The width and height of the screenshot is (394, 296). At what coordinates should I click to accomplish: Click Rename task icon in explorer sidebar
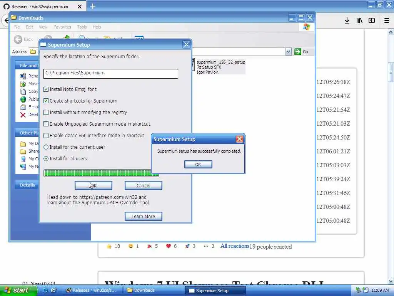[x=23, y=76]
